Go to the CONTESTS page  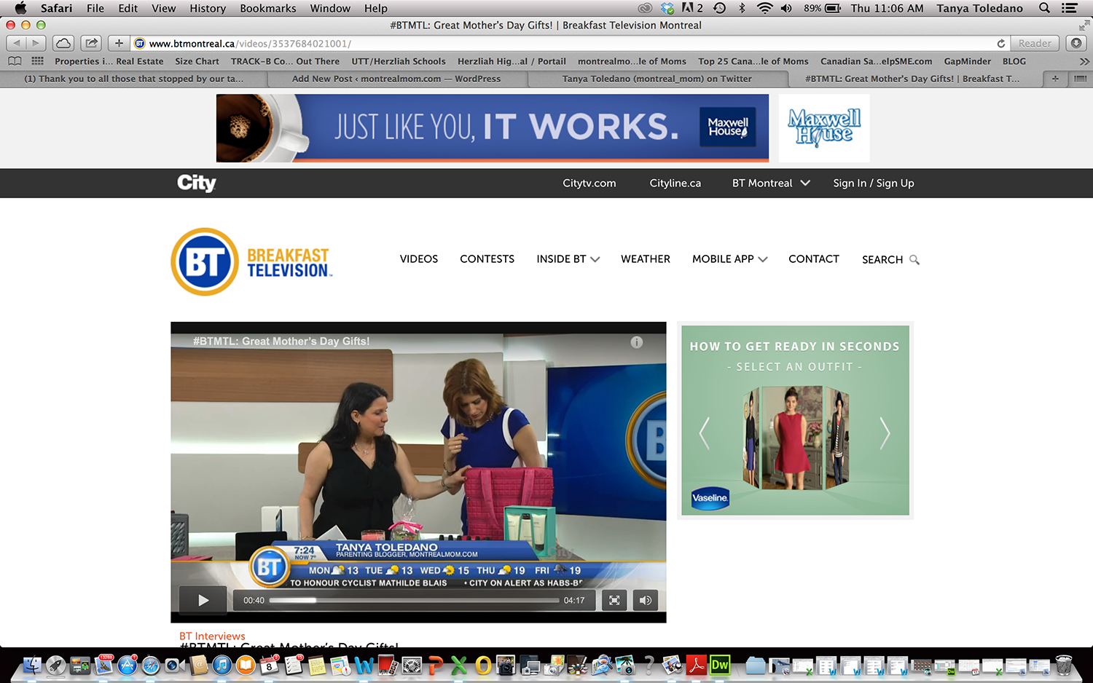pos(487,259)
